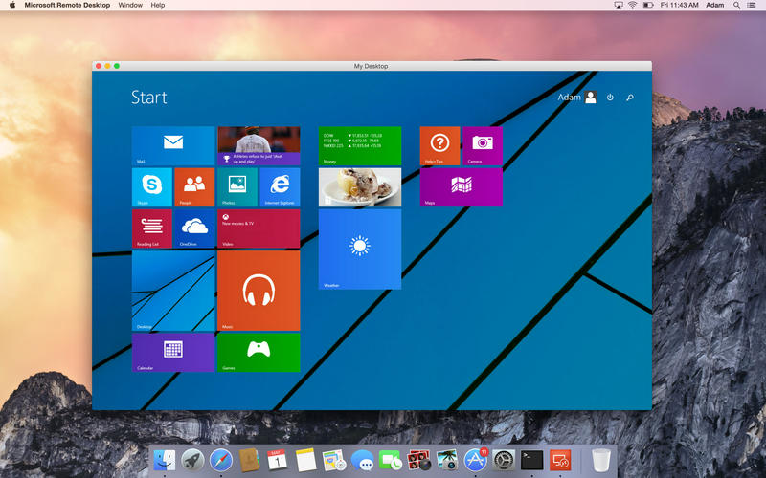Screen dimensions: 766x478
Task: Open the Help+Tips tile
Action: point(439,145)
